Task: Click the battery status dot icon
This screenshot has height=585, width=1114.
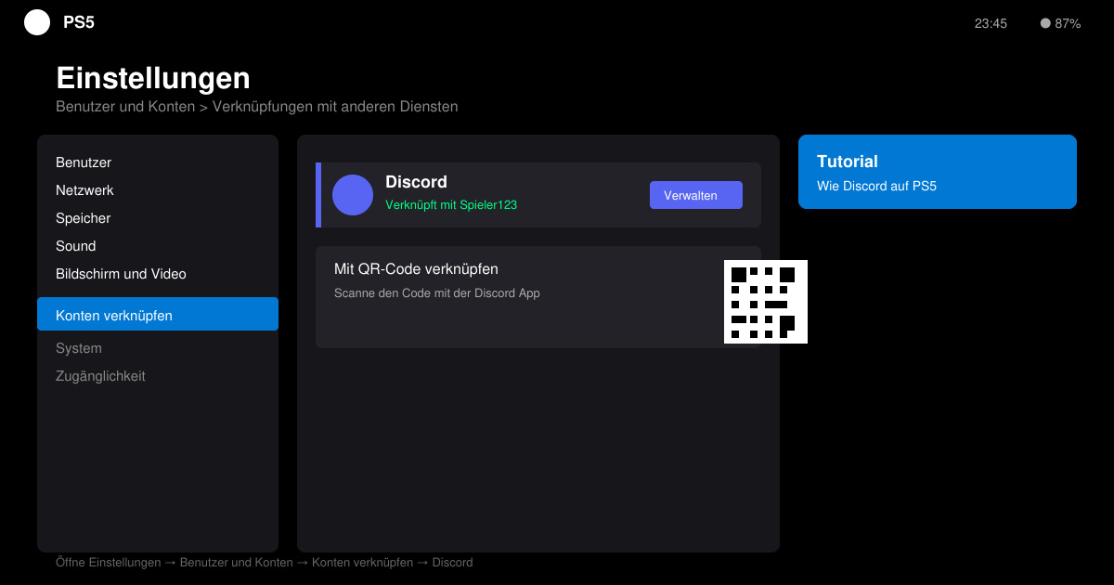Action: point(1045,23)
